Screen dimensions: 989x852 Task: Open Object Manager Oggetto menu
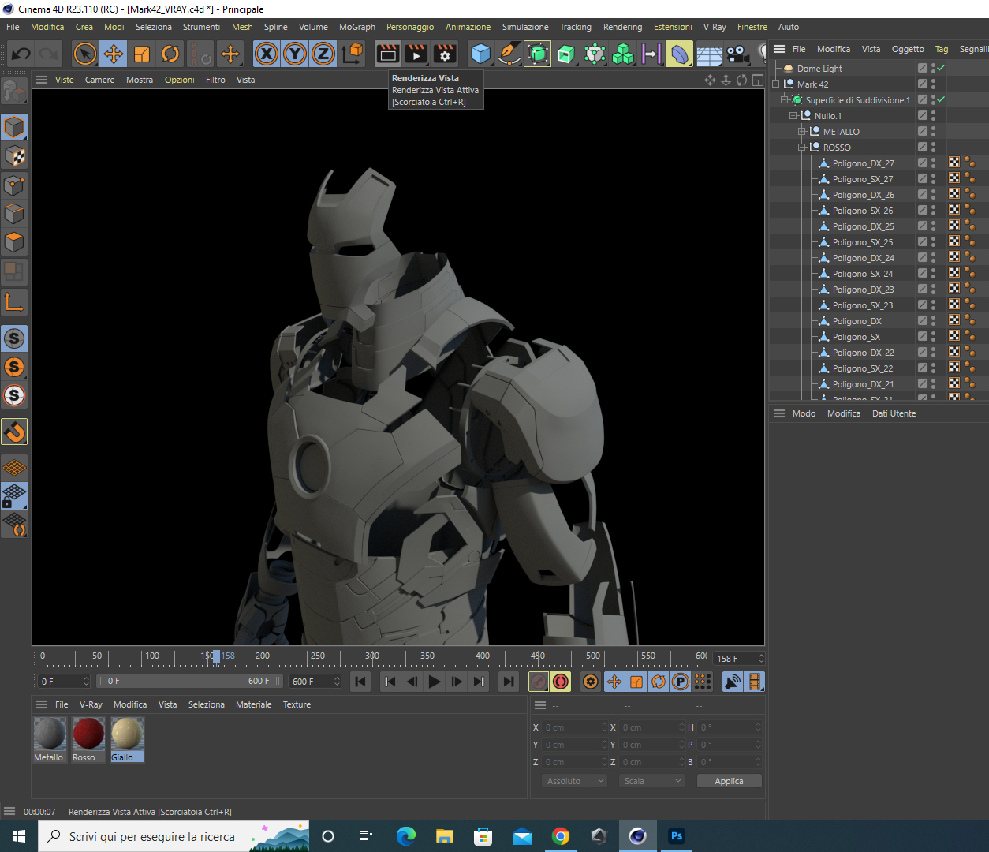pos(908,49)
